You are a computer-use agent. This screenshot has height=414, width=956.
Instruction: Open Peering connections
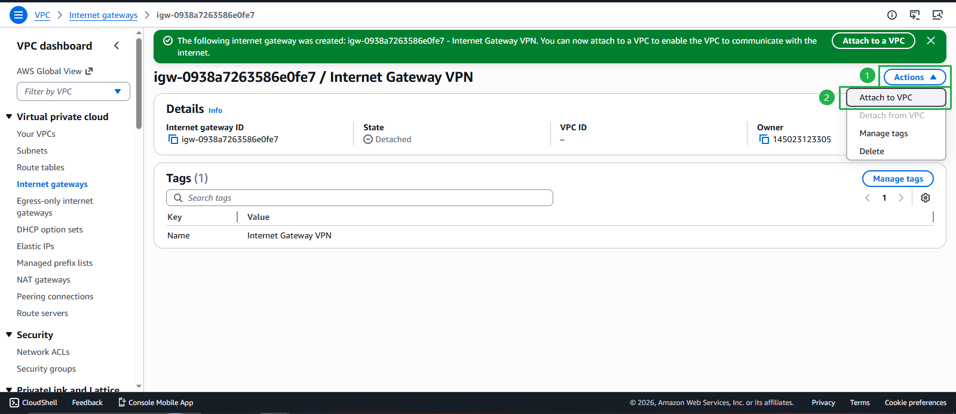tap(55, 296)
